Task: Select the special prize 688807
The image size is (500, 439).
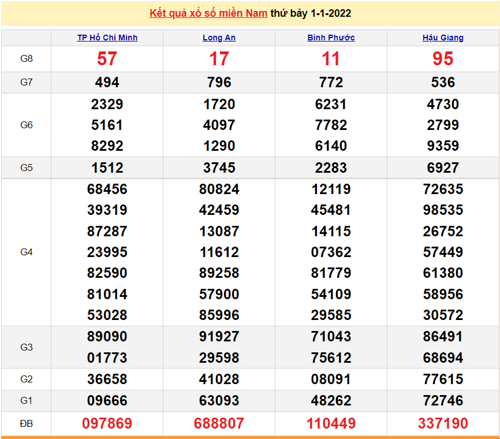Action: point(219,423)
